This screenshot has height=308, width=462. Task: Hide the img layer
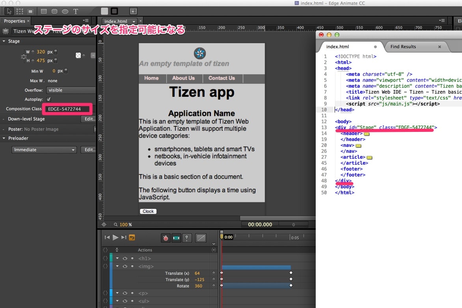click(125, 267)
